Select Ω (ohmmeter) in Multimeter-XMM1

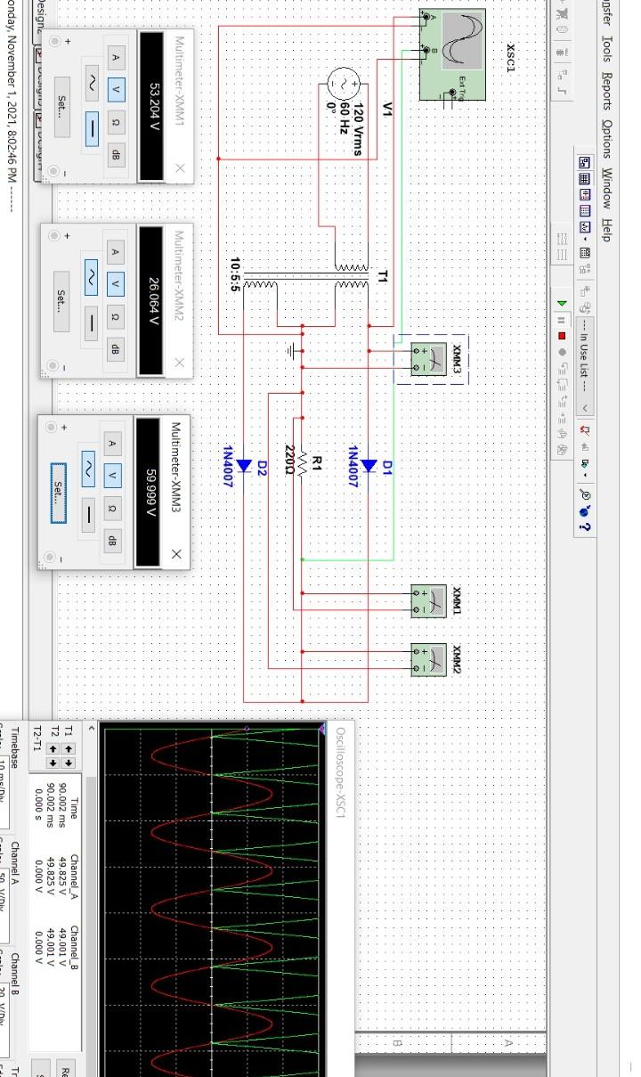tap(116, 123)
